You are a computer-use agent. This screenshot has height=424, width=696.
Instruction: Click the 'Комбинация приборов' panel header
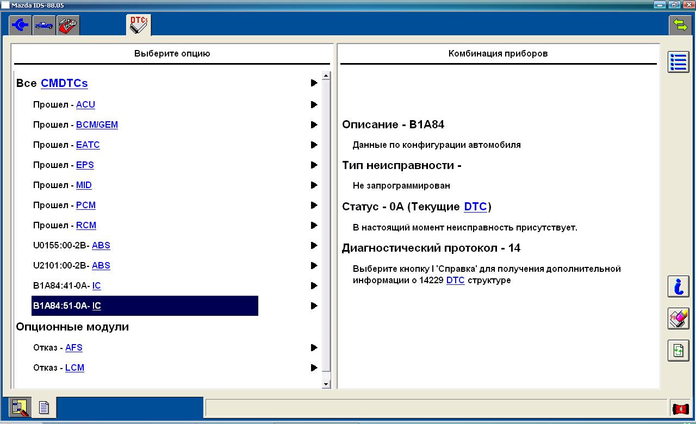coord(498,53)
